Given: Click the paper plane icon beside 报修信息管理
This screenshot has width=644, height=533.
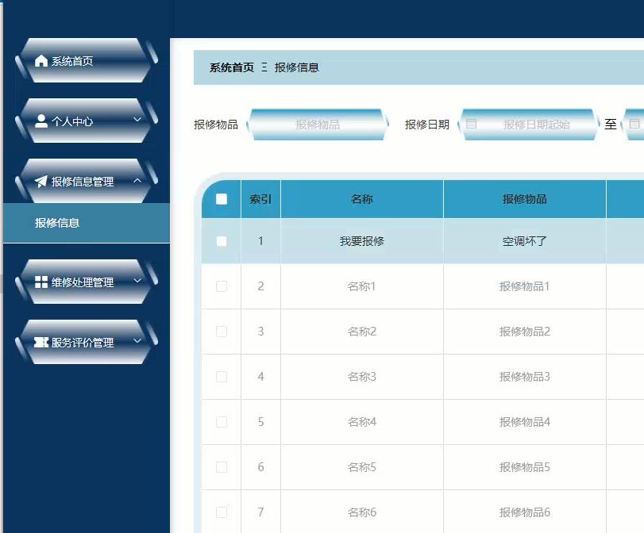Looking at the screenshot, I should pyautogui.click(x=41, y=182).
